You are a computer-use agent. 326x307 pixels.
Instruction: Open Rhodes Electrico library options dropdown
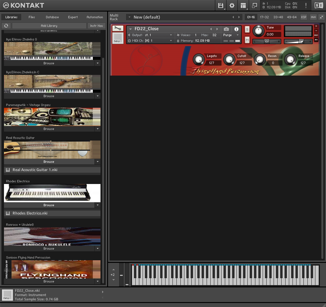pos(98,205)
